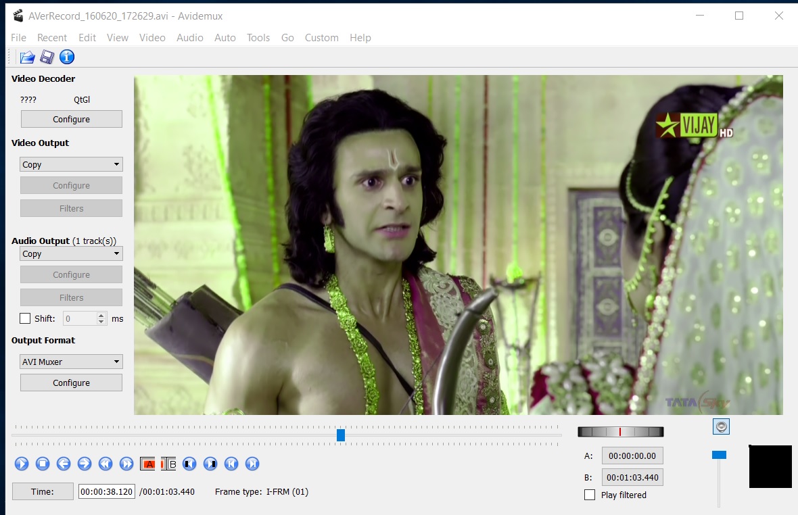The height and width of the screenshot is (515, 798).
Task: Open the Auto menu
Action: [x=225, y=38]
